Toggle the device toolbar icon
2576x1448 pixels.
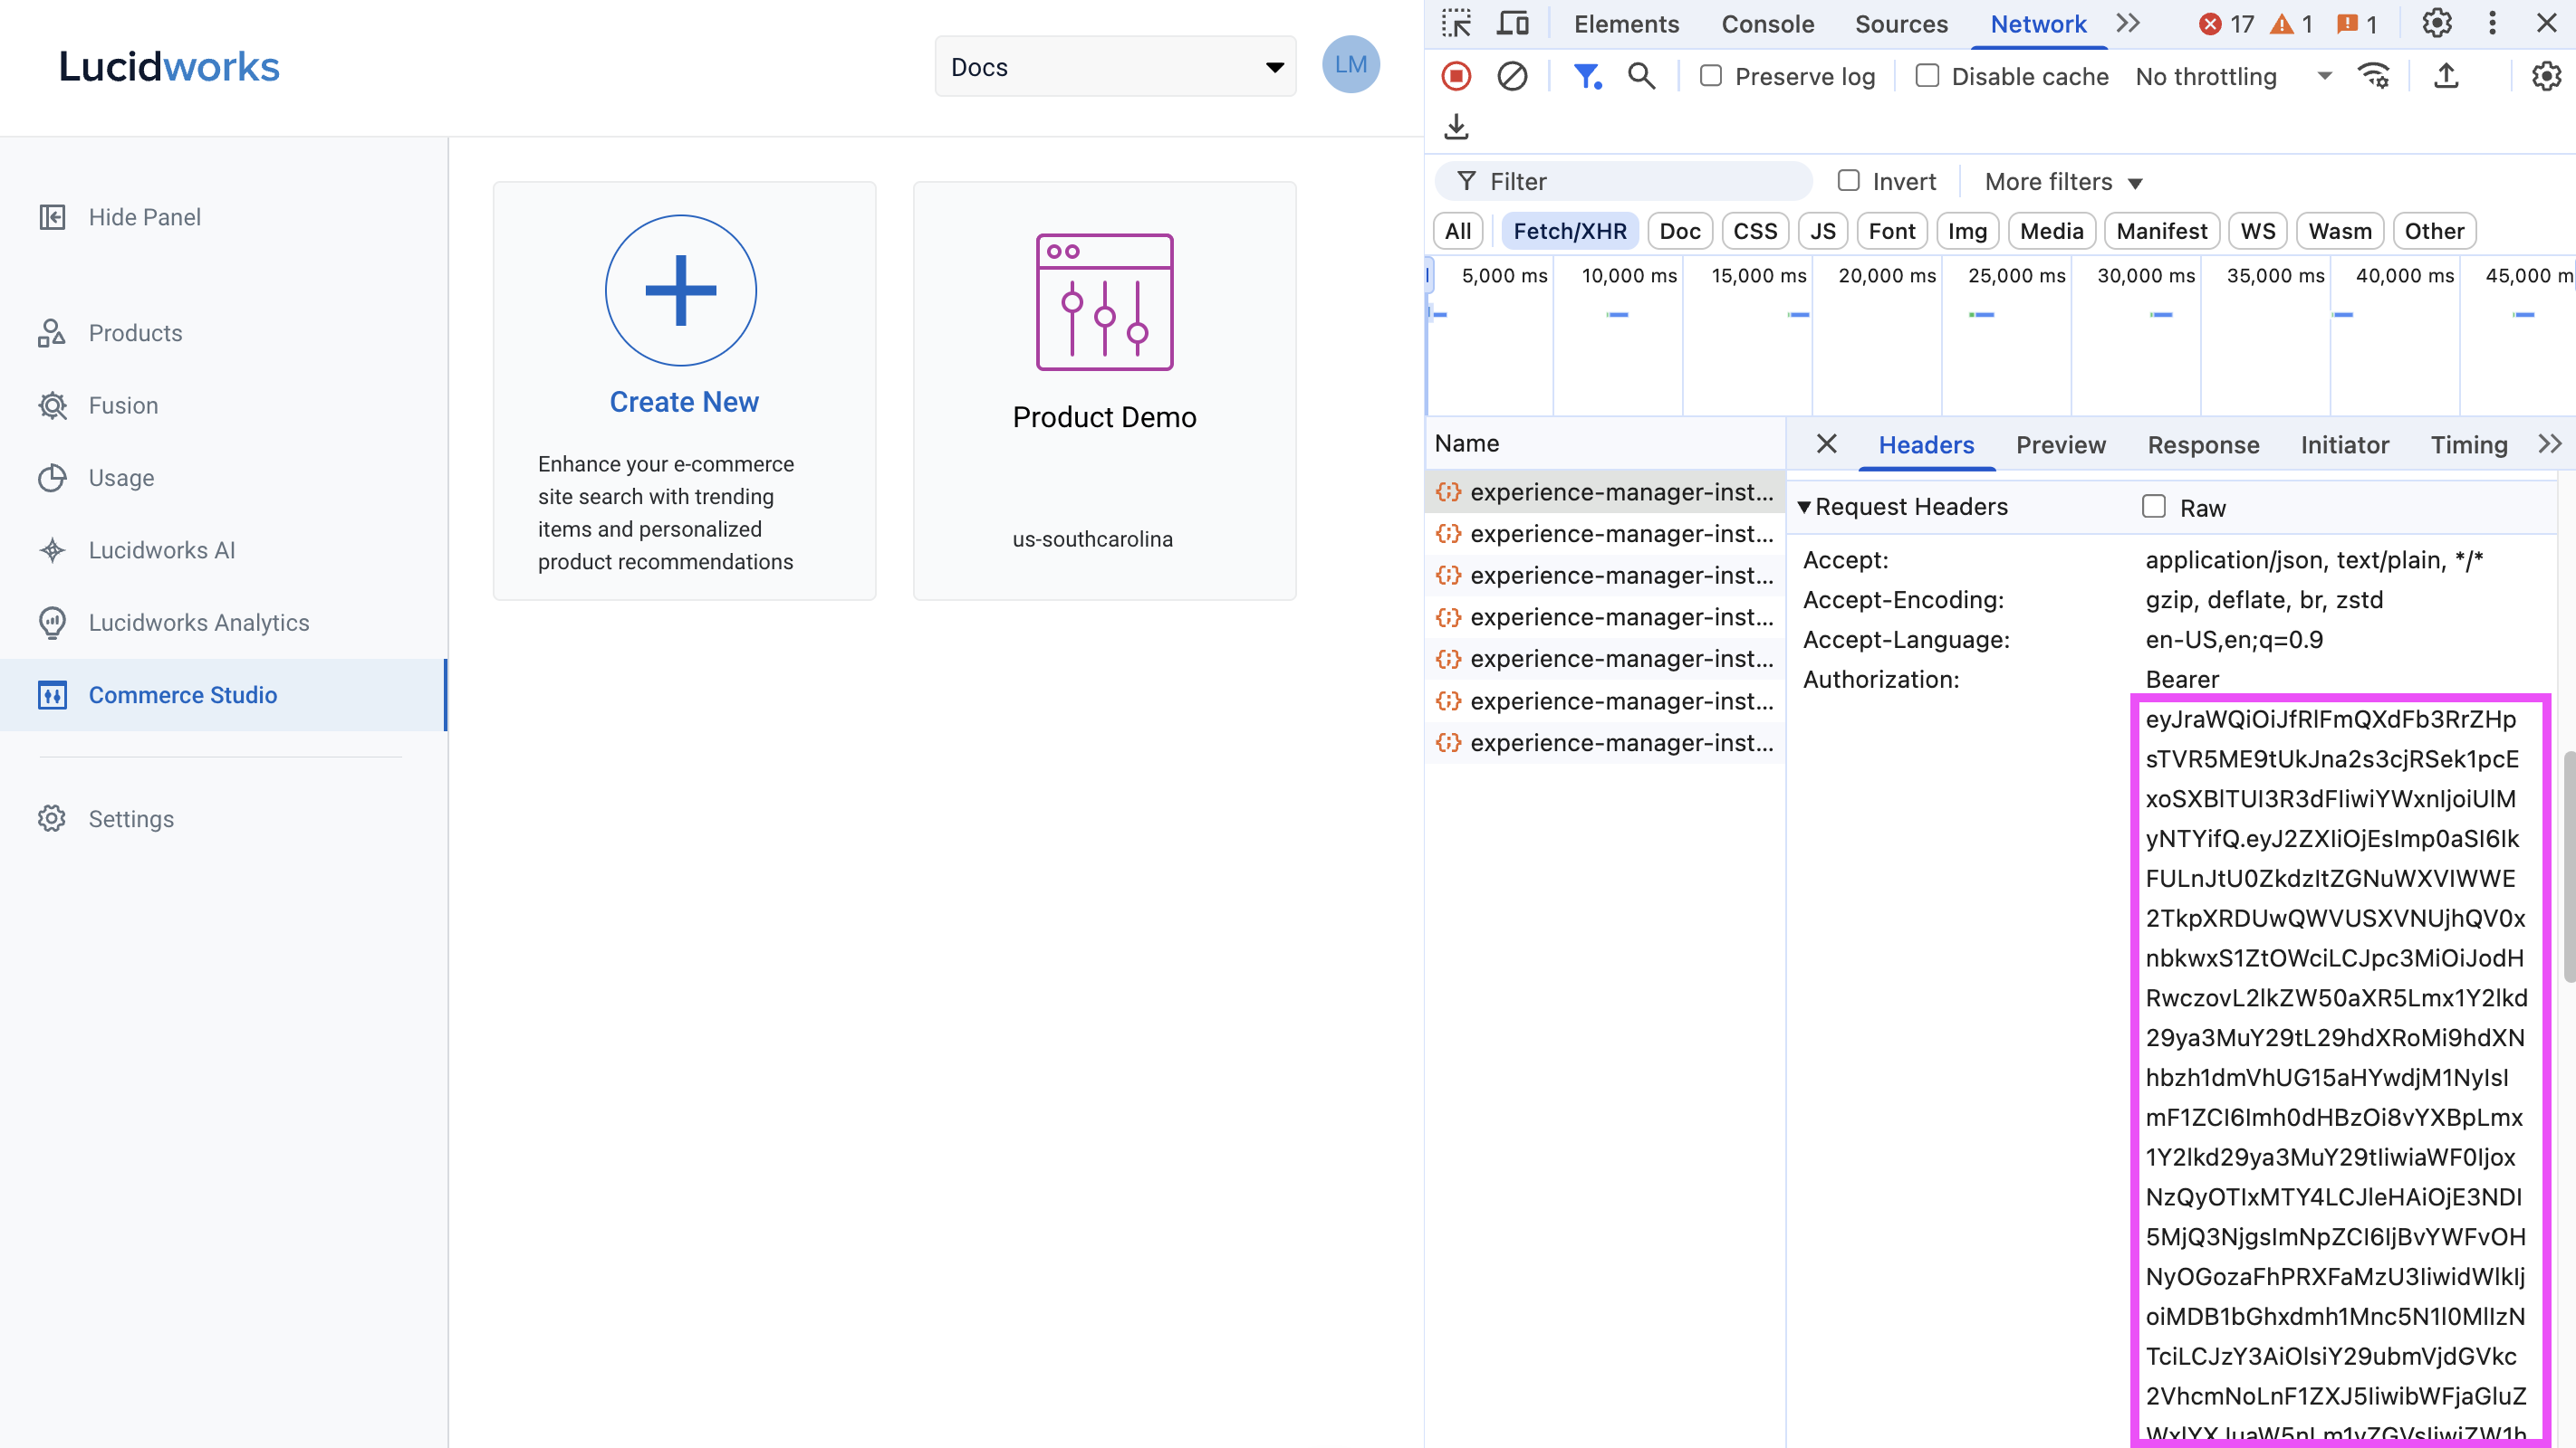1512,24
